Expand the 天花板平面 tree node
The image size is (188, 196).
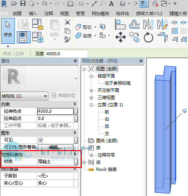pyautogui.click(x=91, y=90)
